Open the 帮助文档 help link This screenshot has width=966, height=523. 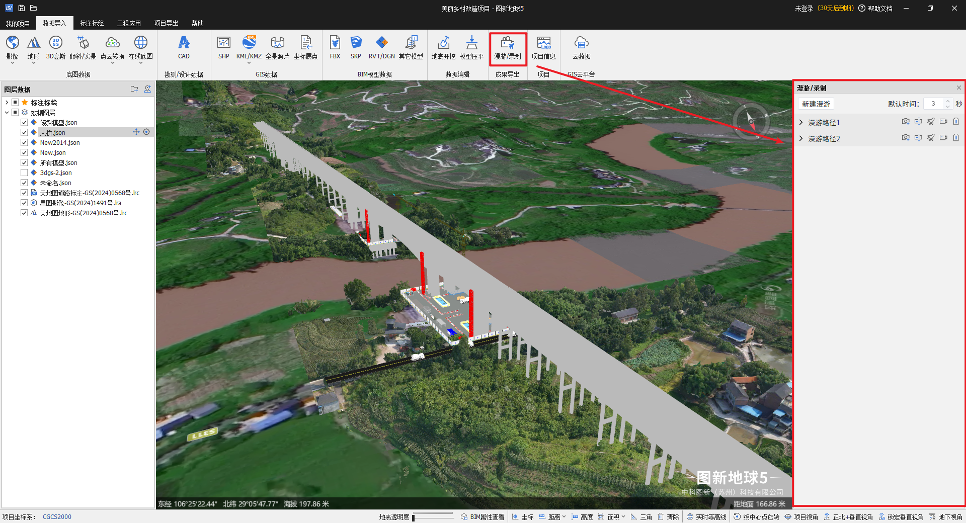[879, 9]
